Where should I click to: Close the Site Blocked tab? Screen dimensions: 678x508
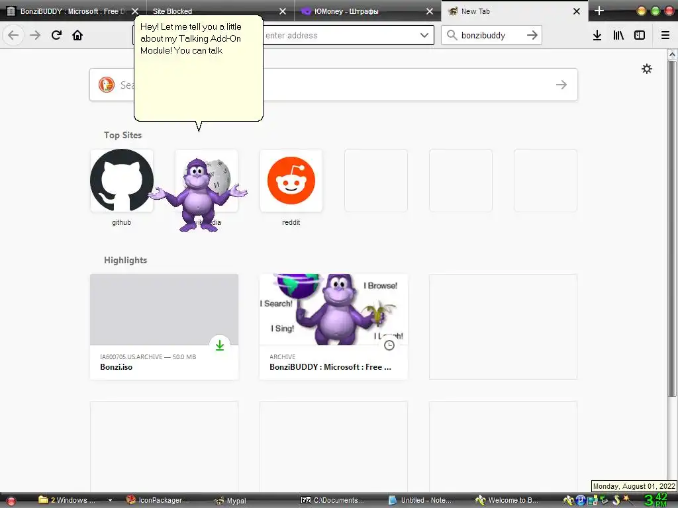click(x=282, y=11)
